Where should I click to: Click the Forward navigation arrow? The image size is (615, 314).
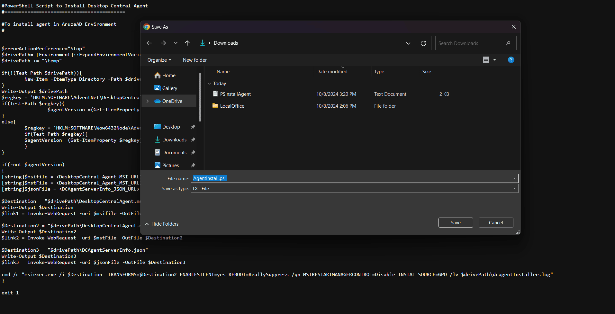(x=163, y=43)
